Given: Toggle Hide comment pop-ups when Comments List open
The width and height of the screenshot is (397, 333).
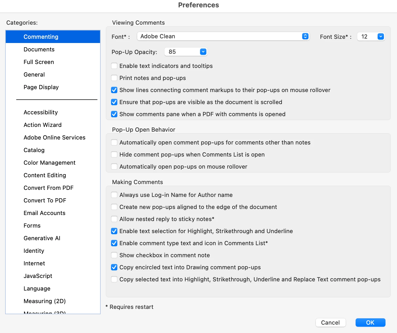Looking at the screenshot, I should [x=114, y=154].
